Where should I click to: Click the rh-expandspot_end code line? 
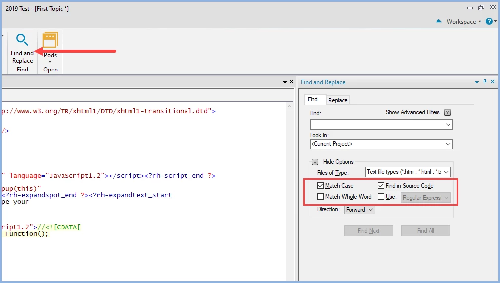click(86, 195)
